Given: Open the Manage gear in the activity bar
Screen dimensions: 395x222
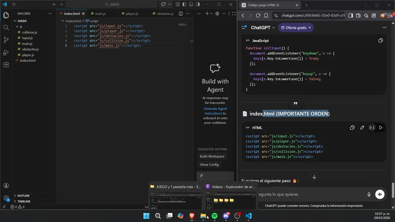Looking at the screenshot, I should click(x=6, y=198).
